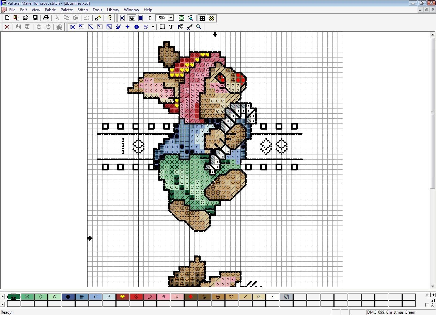Toggle the grid display

point(202,18)
